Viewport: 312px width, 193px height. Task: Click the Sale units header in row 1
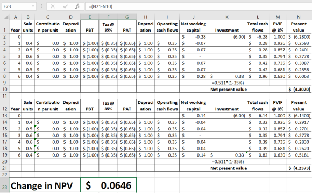point(28,27)
